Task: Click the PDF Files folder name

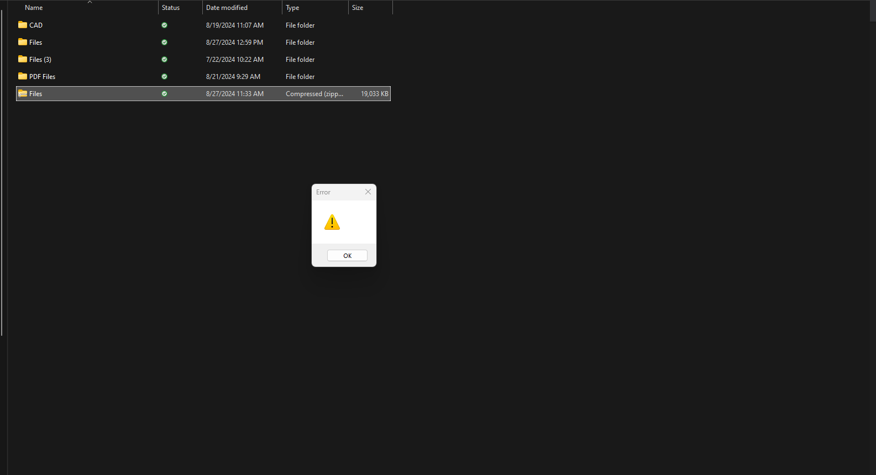Action: [43, 77]
